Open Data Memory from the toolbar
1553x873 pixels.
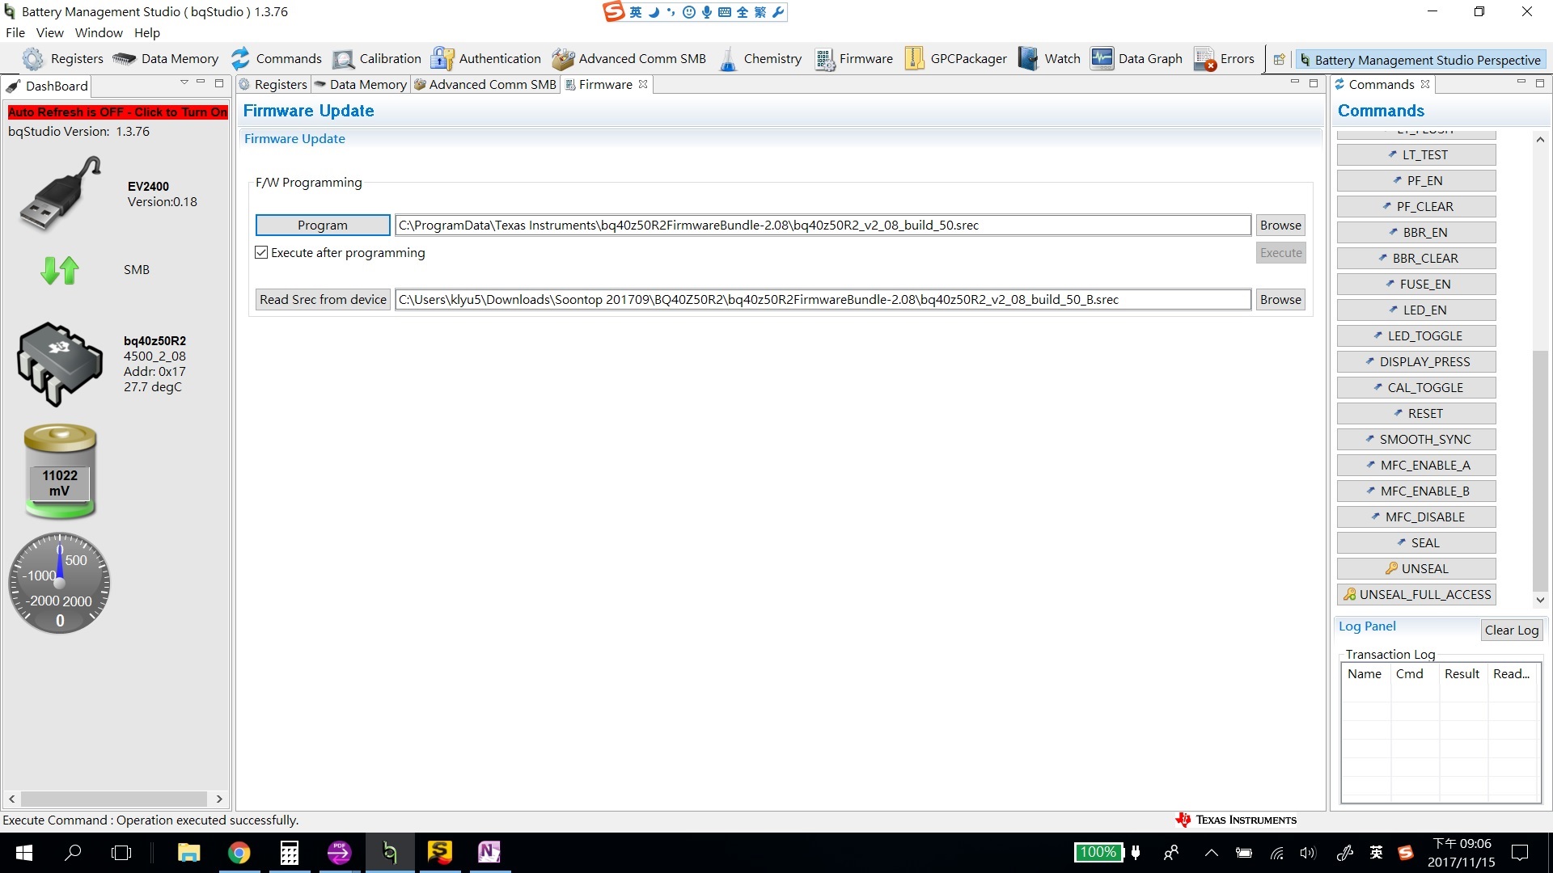[165, 59]
